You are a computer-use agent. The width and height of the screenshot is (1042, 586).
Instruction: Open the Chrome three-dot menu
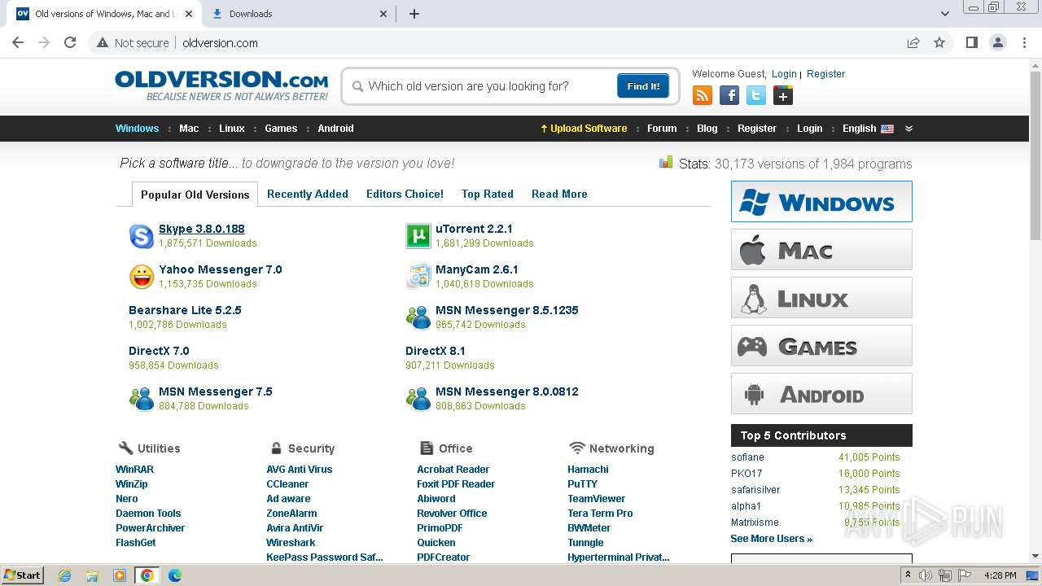[x=1025, y=42]
